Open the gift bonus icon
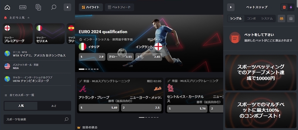 pyautogui.click(x=291, y=18)
